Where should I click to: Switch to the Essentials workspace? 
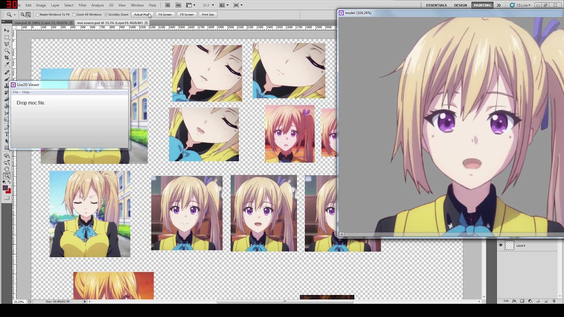coord(436,5)
